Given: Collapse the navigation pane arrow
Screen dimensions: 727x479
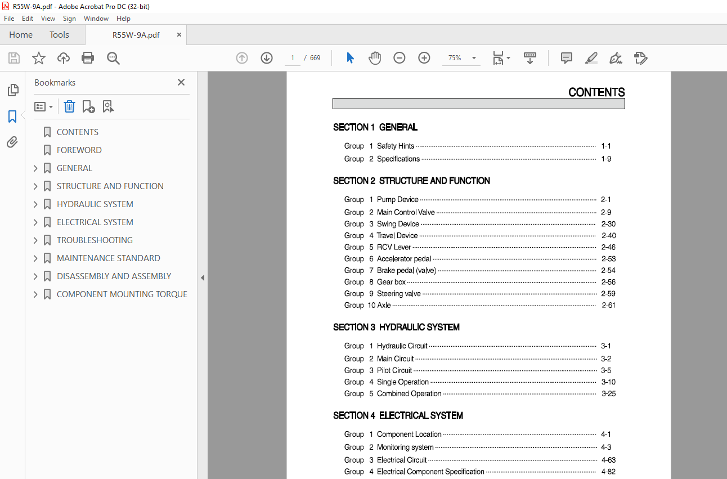Looking at the screenshot, I should pyautogui.click(x=203, y=277).
